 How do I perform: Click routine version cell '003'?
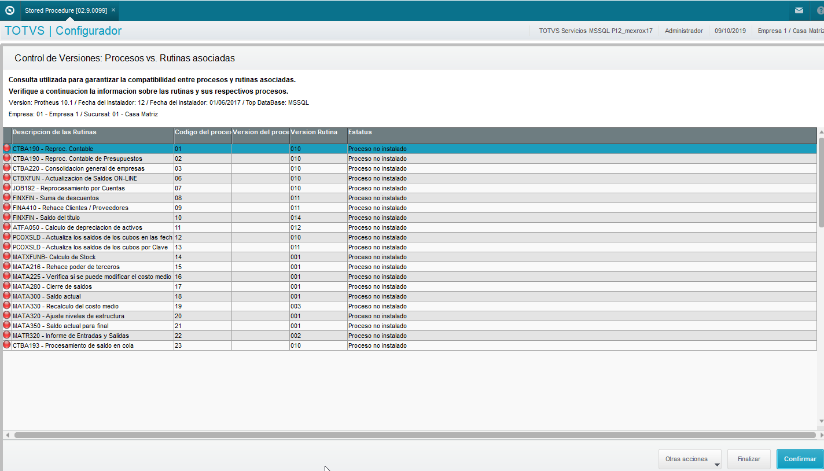coord(318,306)
